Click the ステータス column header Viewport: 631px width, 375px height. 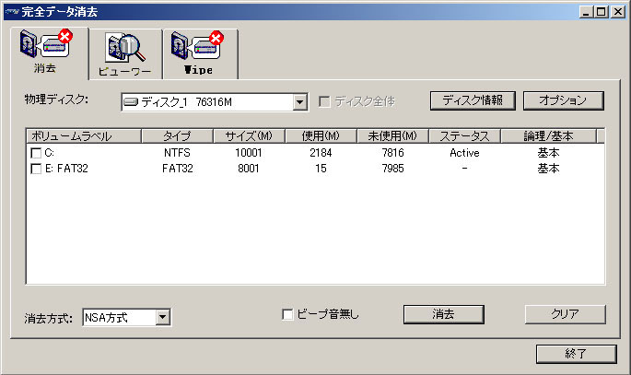[x=464, y=136]
